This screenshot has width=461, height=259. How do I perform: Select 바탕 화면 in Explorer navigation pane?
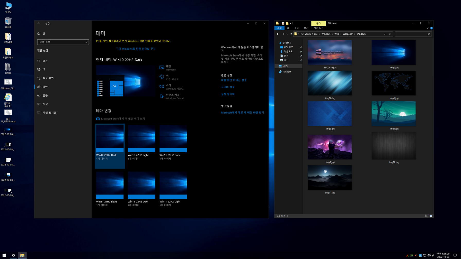288,47
